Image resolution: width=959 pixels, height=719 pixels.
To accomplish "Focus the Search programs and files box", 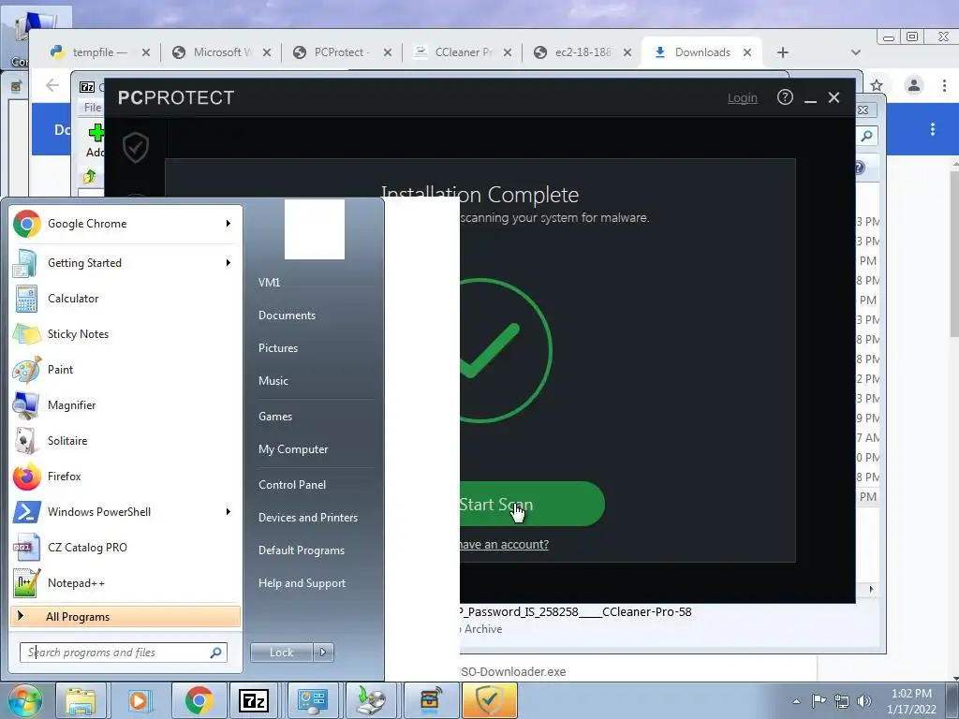I will (124, 653).
